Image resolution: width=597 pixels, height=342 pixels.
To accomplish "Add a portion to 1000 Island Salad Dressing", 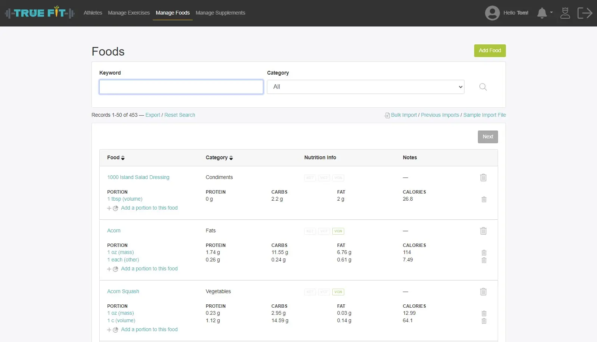I will tap(149, 208).
